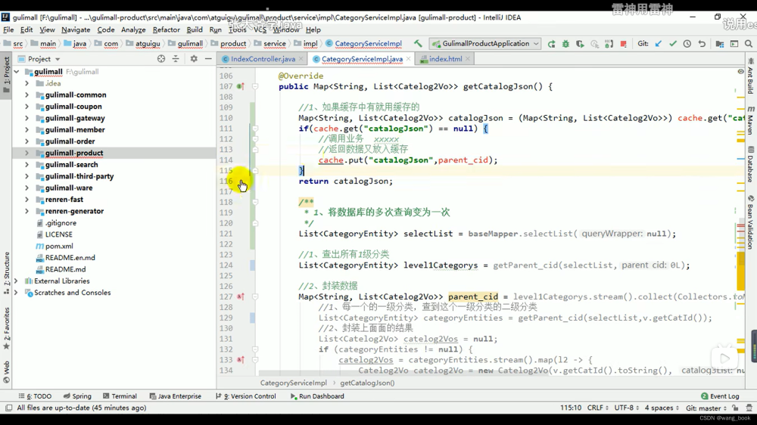This screenshot has width=757, height=425.
Task: Show Git history clock icon
Action: 687,44
